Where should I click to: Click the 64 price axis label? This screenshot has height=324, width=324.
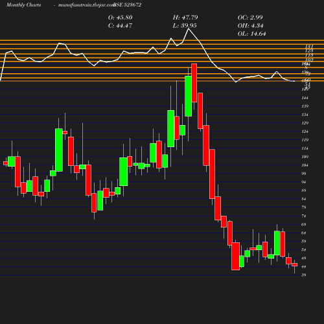click(x=304, y=233)
